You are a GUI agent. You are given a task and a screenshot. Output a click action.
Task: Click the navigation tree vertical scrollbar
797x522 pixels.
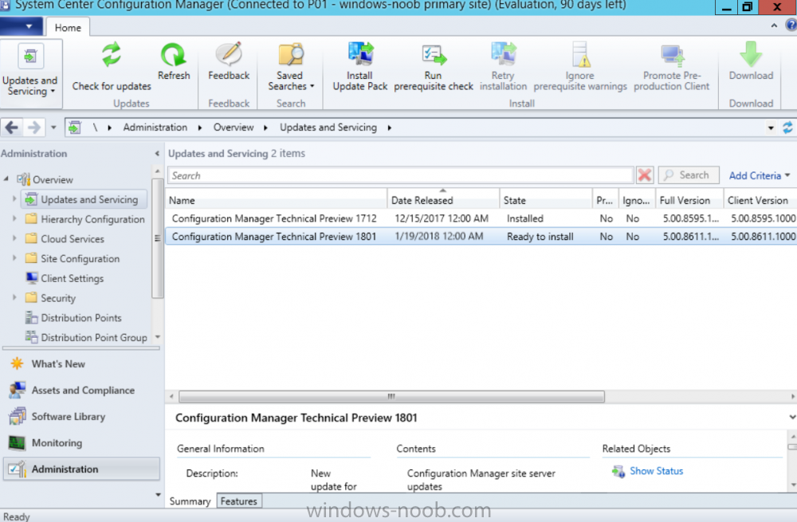click(157, 239)
